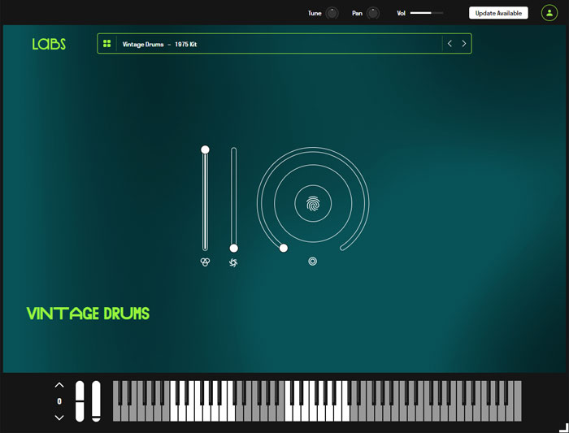This screenshot has width=569, height=433.
Task: Click the octave value 0
Action: click(59, 401)
